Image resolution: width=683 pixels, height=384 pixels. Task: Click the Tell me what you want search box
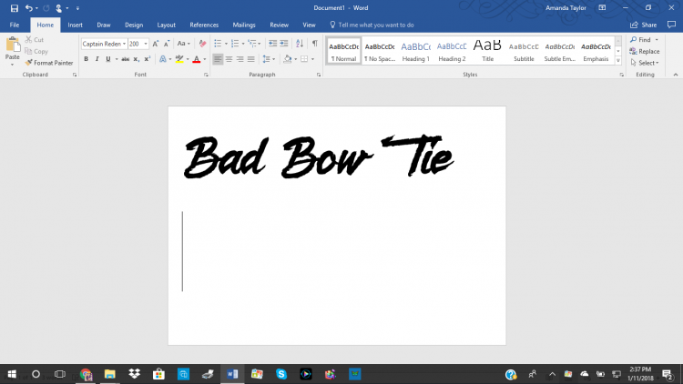point(372,25)
